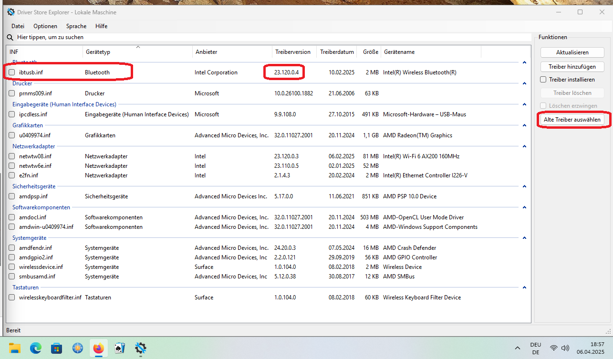Image resolution: width=613 pixels, height=359 pixels.
Task: Sort by Gerätename column header
Action: pyautogui.click(x=431, y=52)
